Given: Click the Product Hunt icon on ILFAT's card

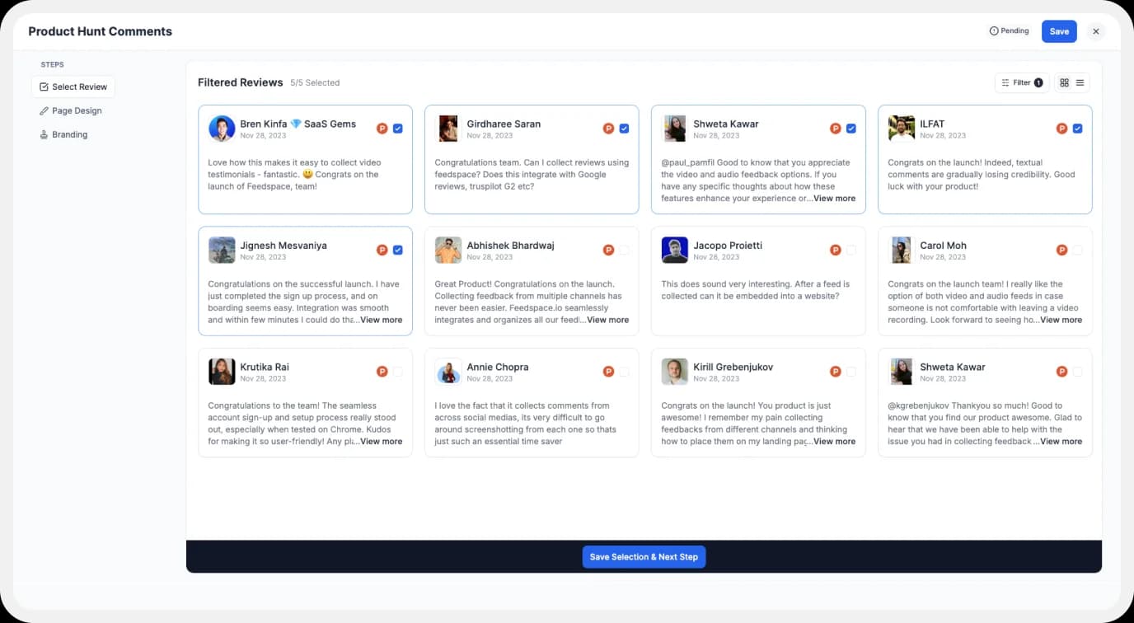Looking at the screenshot, I should (x=1061, y=129).
